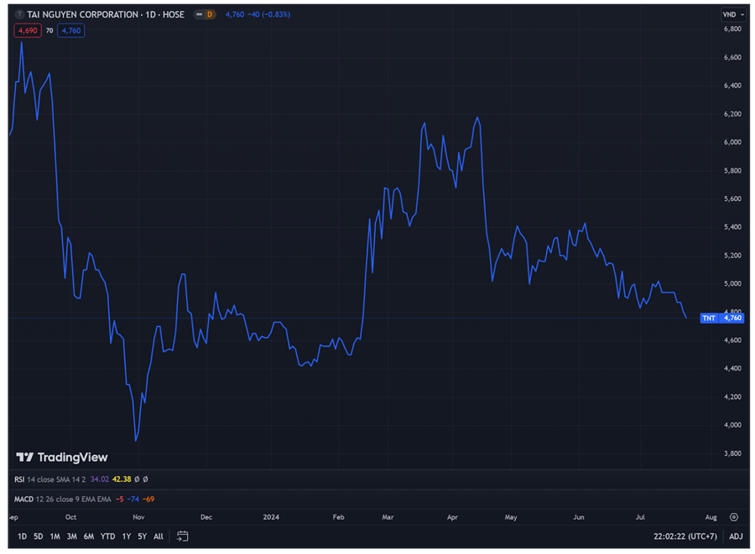Open the go-to-date calendar icon
Viewport: 755px width, 554px height.
[x=182, y=536]
